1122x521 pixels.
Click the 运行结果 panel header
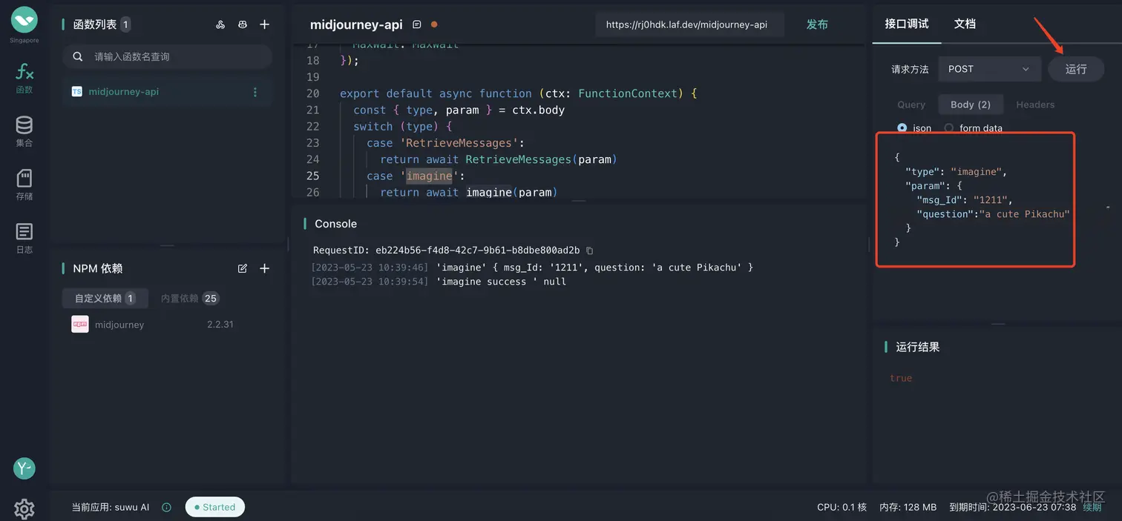[917, 347]
